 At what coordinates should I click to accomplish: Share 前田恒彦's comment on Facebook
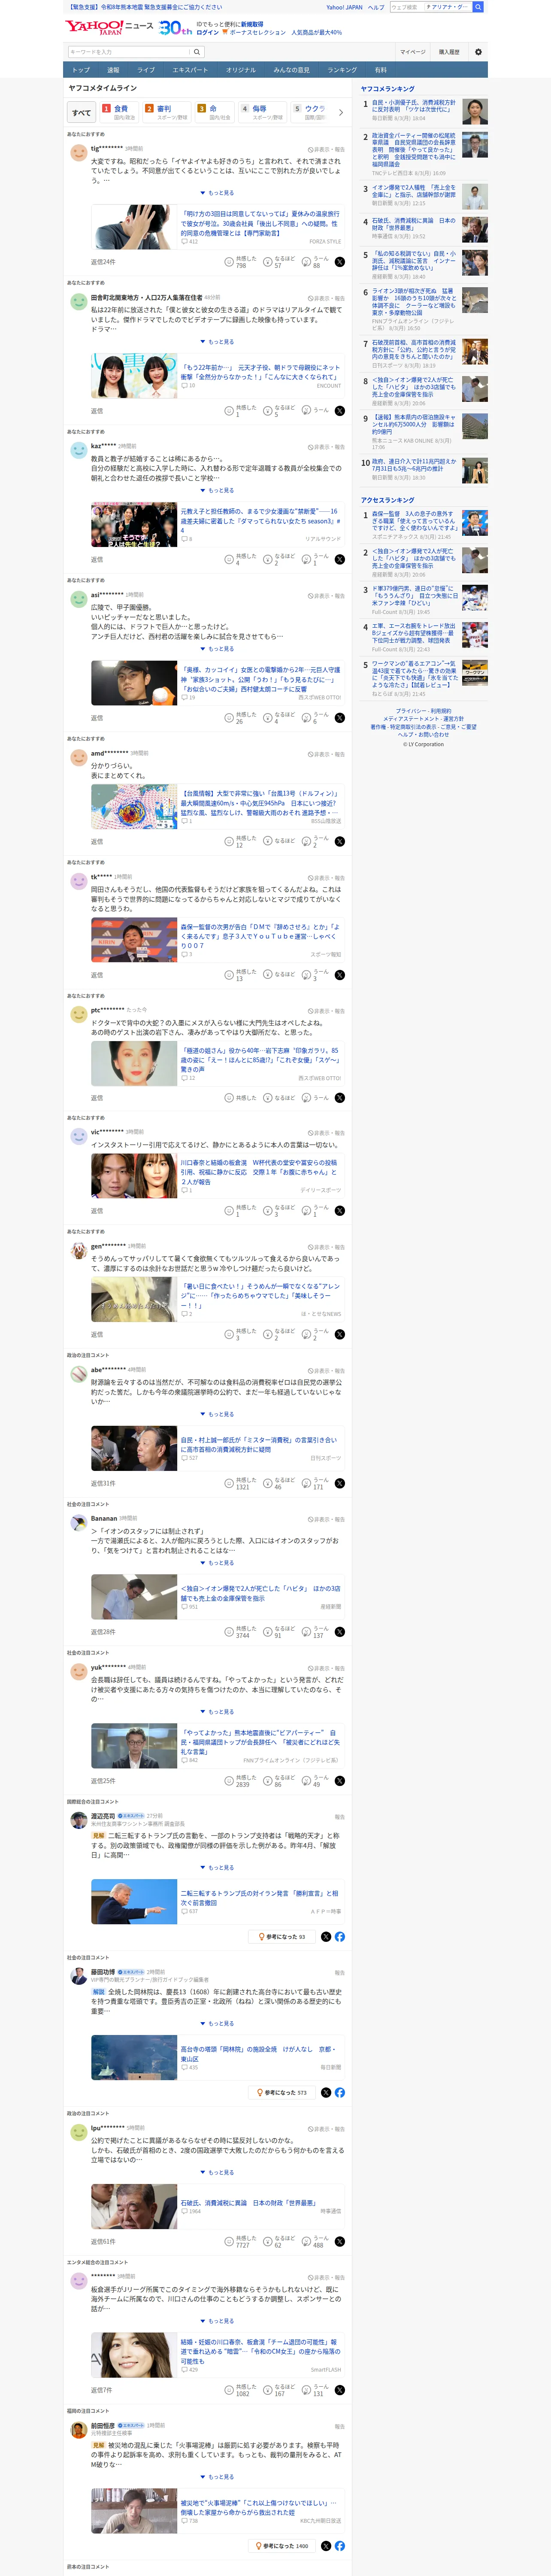pyautogui.click(x=340, y=2546)
